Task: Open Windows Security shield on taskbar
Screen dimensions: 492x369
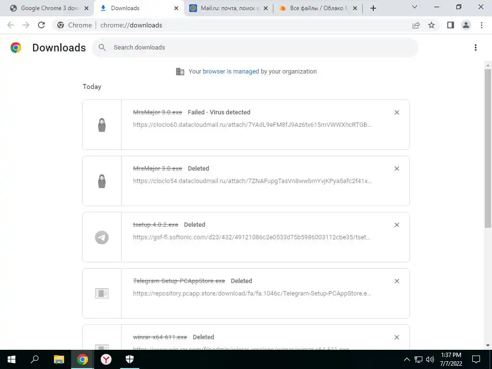Action: click(130, 359)
